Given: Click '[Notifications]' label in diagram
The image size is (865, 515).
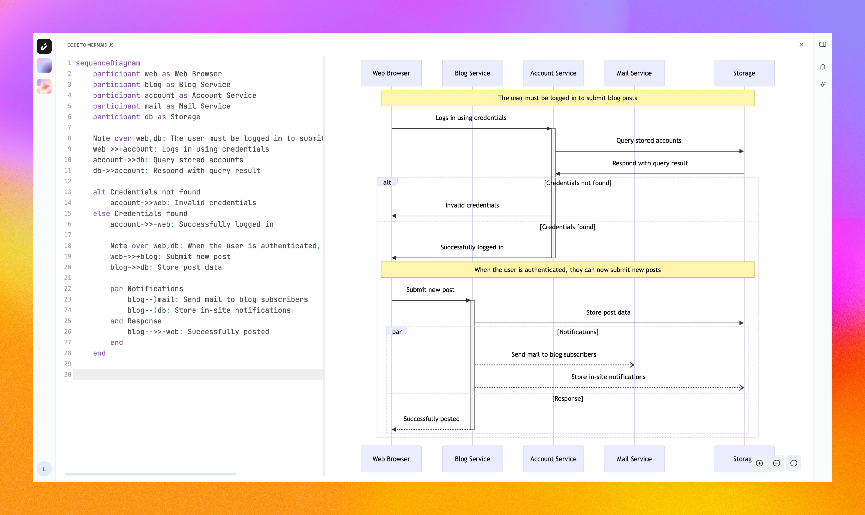Looking at the screenshot, I should click(578, 332).
